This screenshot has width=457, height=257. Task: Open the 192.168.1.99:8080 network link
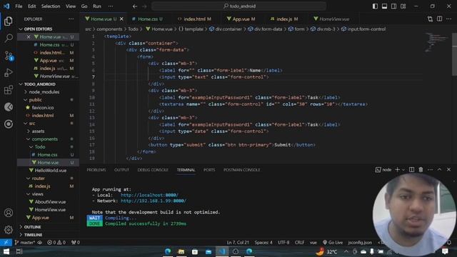(154, 201)
